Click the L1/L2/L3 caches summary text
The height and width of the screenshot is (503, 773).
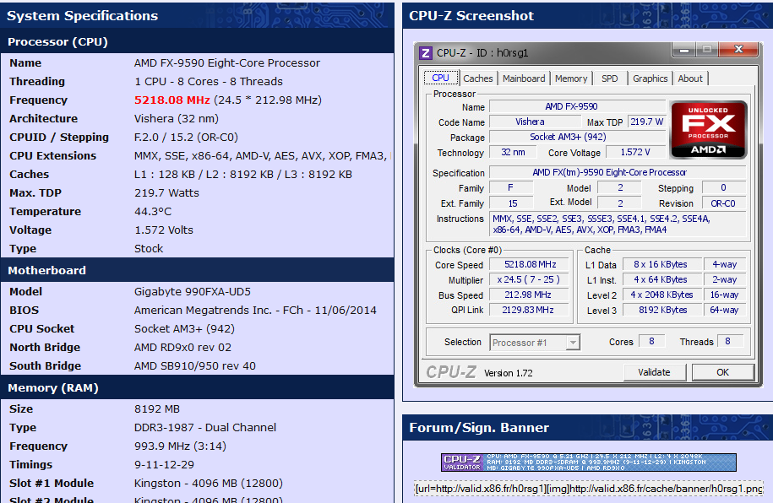click(x=243, y=175)
